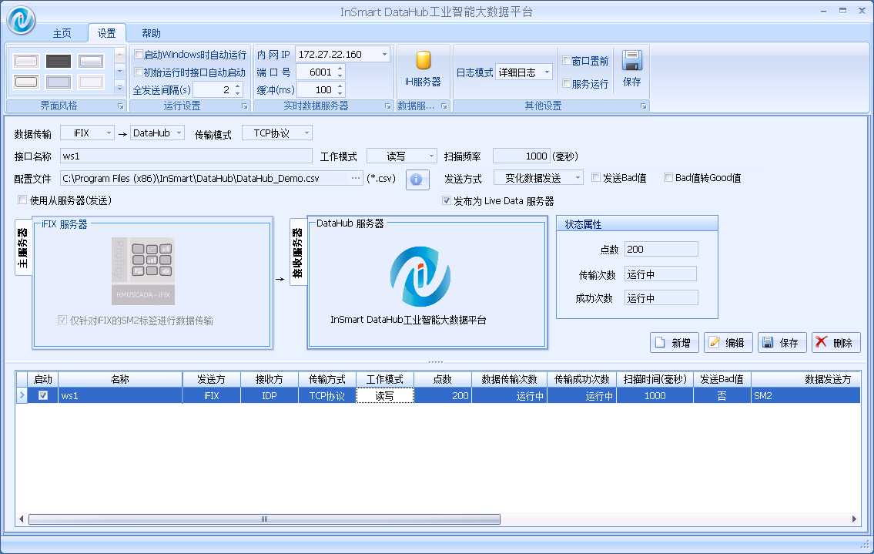Sort by the 点数 column header

(443, 379)
